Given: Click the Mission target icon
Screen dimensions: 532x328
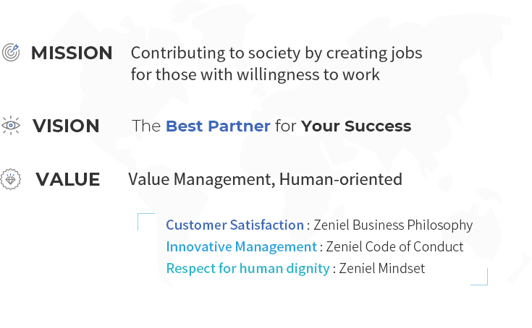Looking at the screenshot, I should coord(11,53).
